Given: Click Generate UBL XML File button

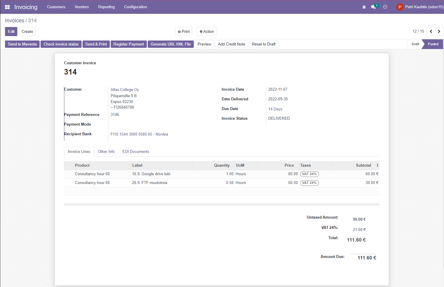Looking at the screenshot, I should pos(171,44).
